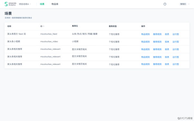
Task: Open 推荐规则 for moutoutiao_video row
Action: point(157,42)
